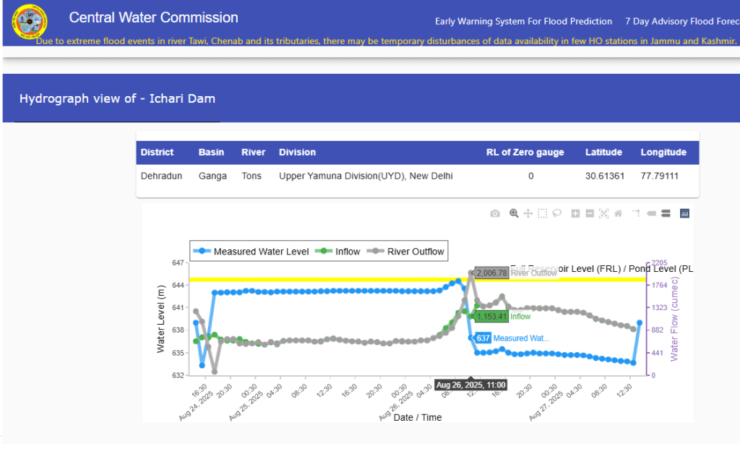Open 7 Day Advisory Flood Forecast menu
The width and height of the screenshot is (740, 449).
pyautogui.click(x=681, y=22)
